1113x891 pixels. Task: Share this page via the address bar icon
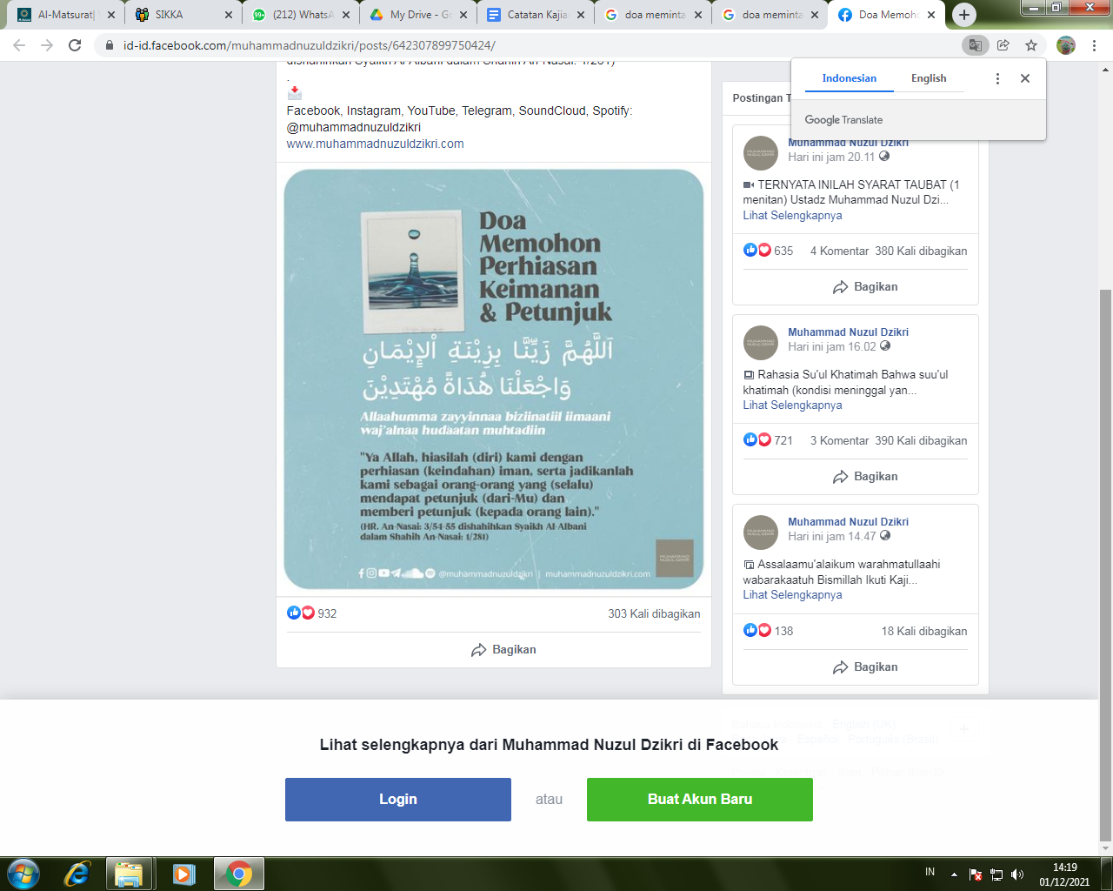[1003, 45]
